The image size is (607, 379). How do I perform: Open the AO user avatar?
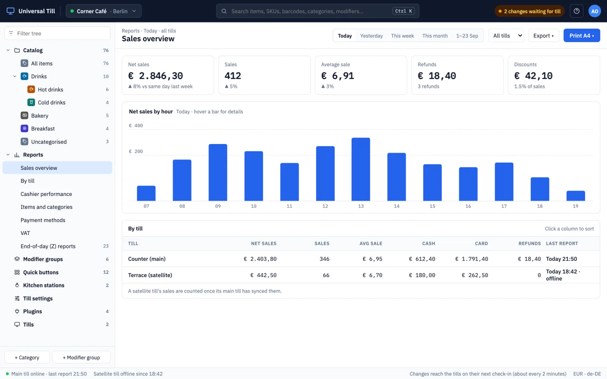(x=594, y=11)
